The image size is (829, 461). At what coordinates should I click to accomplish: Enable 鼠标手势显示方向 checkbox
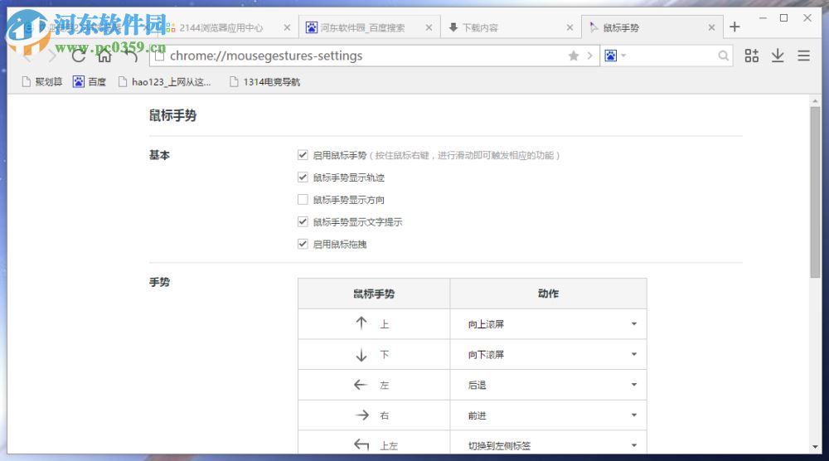303,200
